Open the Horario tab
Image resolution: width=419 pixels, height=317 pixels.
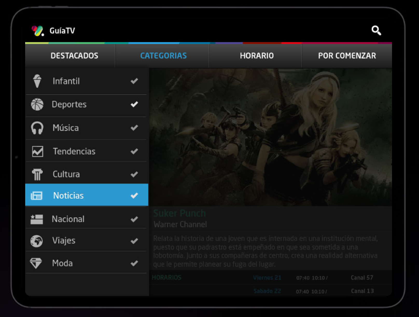(x=256, y=56)
